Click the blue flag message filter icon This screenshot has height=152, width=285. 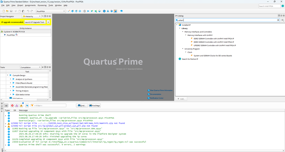(x=27, y=105)
